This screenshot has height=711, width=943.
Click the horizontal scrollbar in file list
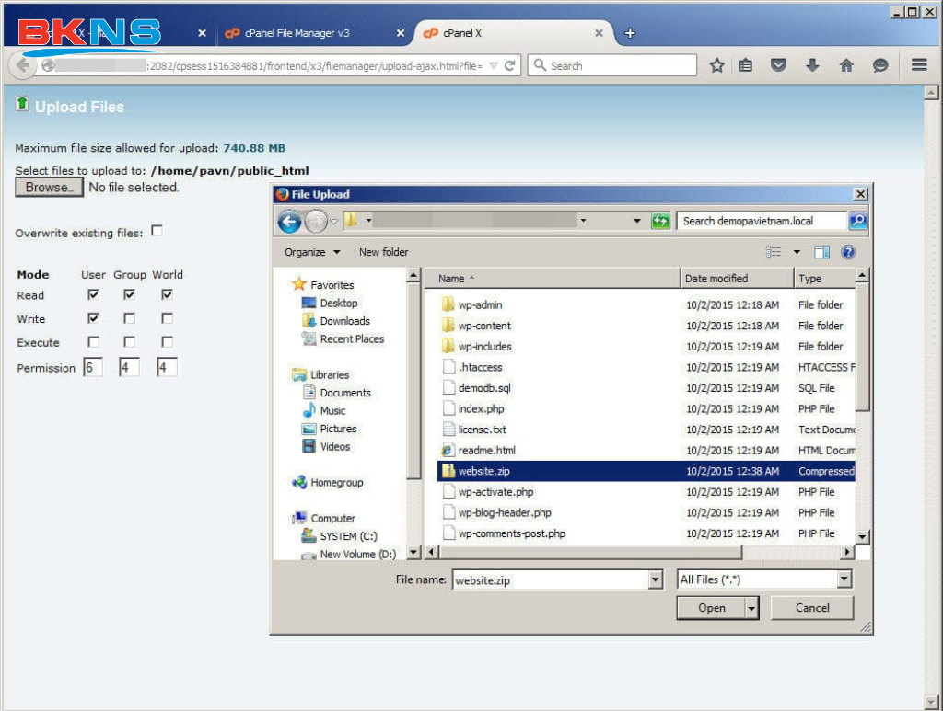[591, 552]
